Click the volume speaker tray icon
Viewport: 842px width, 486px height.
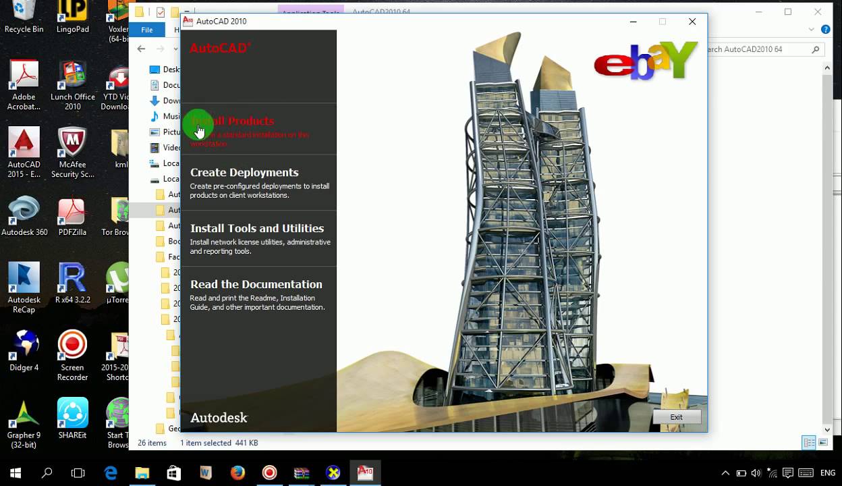pyautogui.click(x=756, y=473)
